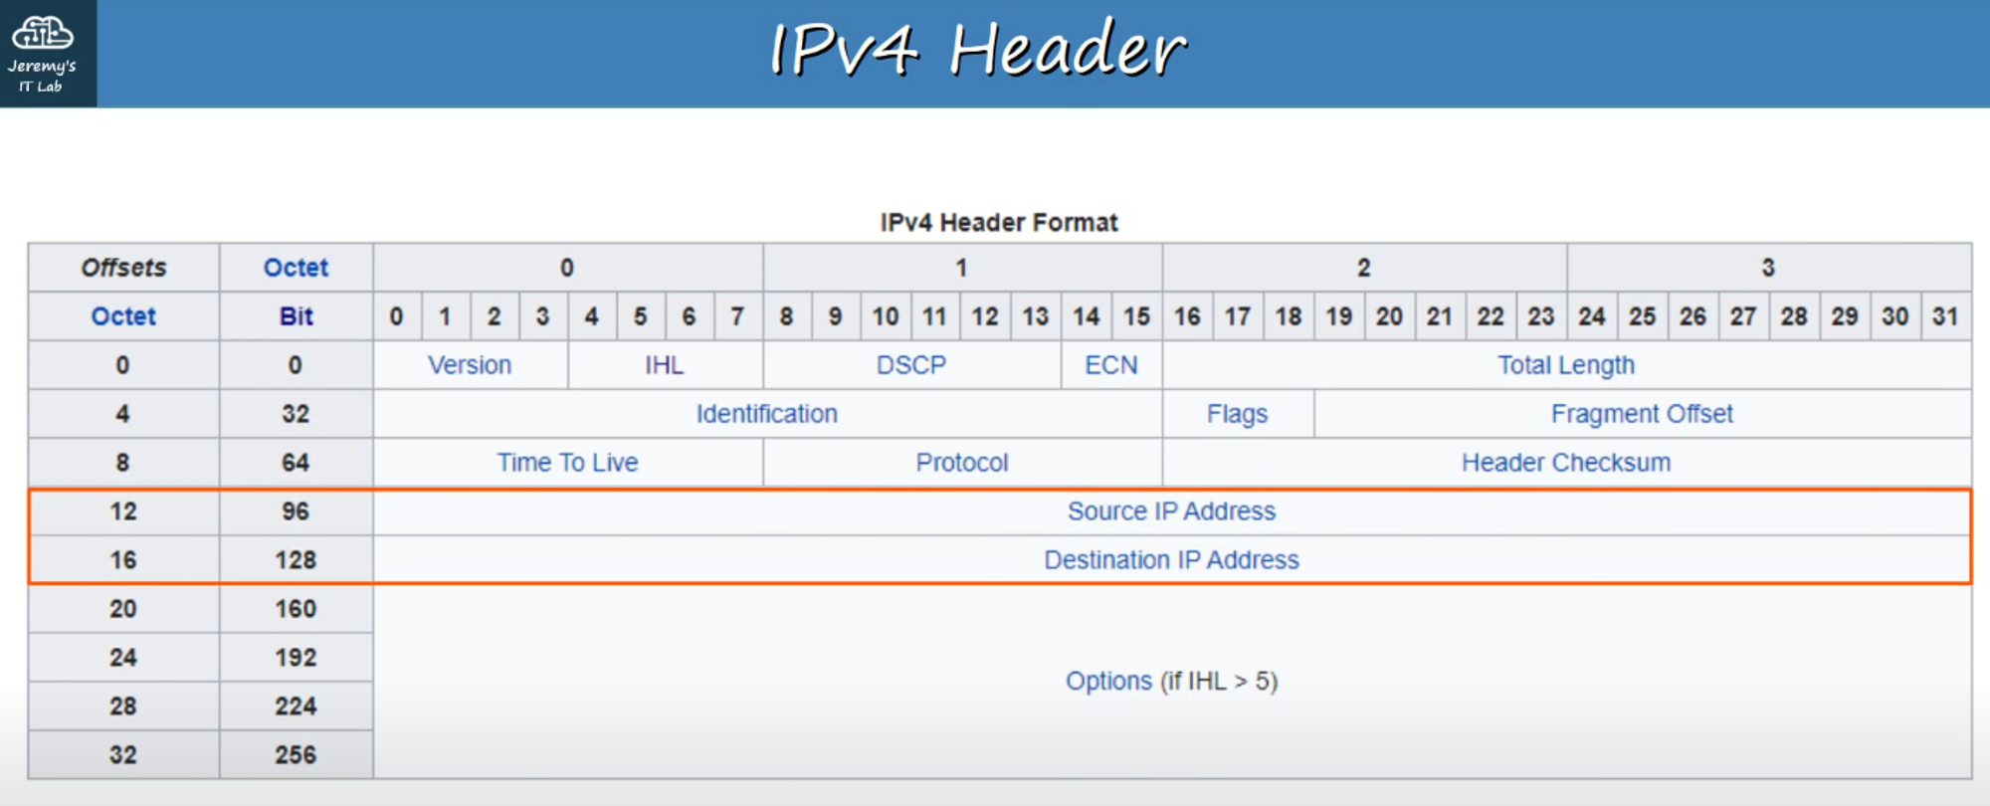Open the Options link
This screenshot has width=1990, height=806.
pos(1108,682)
